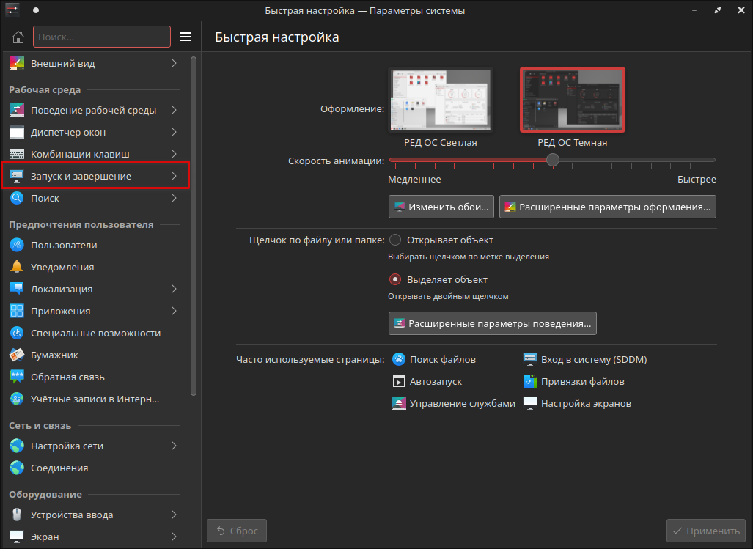This screenshot has width=753, height=549.
Task: Click the Обратная связь feedback icon
Action: [x=17, y=377]
